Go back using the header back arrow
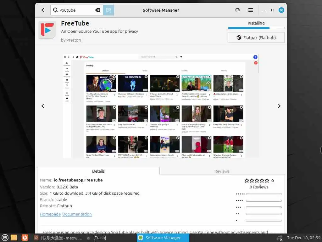The width and height of the screenshot is (322, 242). [x=43, y=10]
